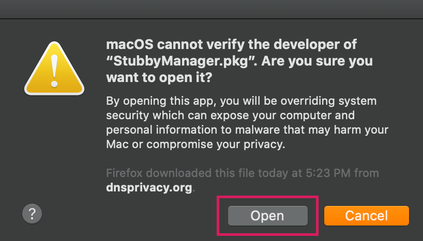
Task: Click the yellow warning triangle icon
Action: click(x=54, y=69)
